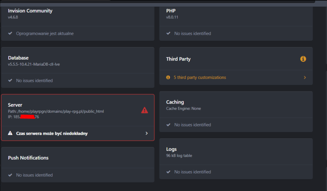Click checkmark in Logs status row

[x=168, y=172]
